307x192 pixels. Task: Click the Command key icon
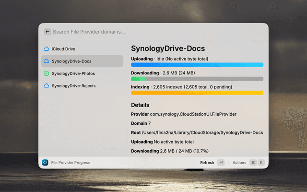coord(253,162)
